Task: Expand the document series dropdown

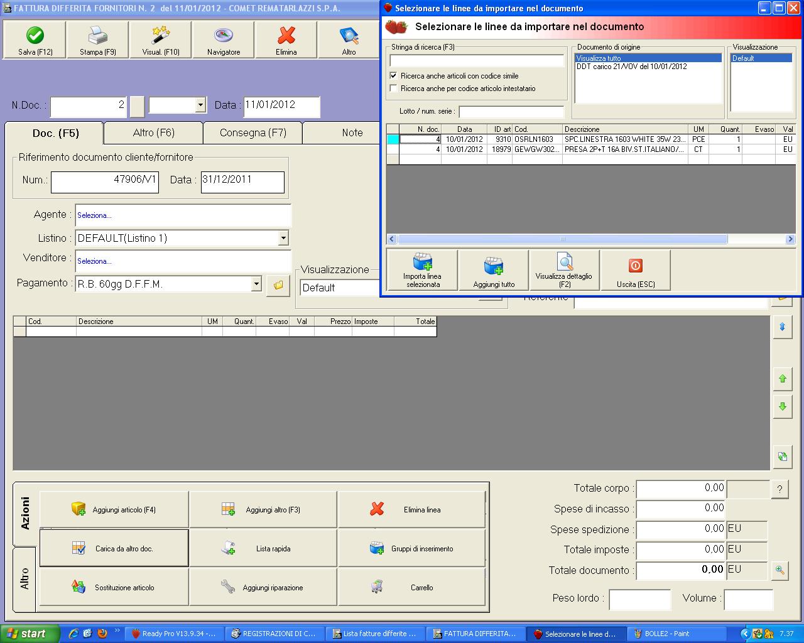Action: click(x=201, y=105)
